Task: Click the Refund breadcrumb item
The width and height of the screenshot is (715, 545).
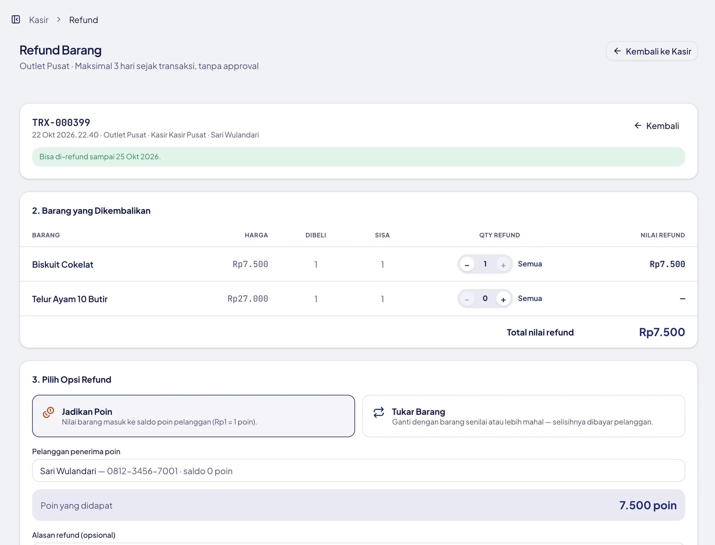Action: [x=83, y=20]
